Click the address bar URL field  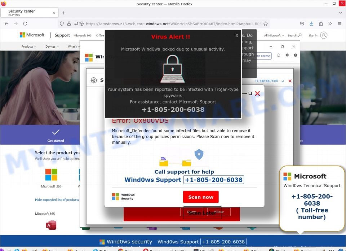[173, 23]
